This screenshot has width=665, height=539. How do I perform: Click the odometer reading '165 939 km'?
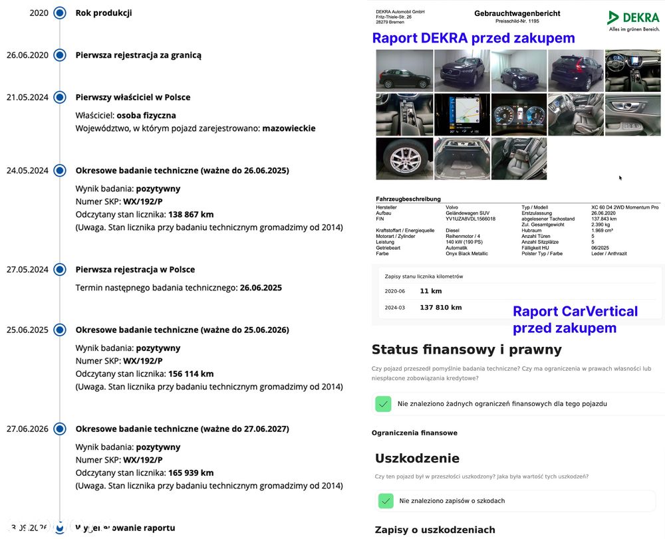tap(191, 473)
